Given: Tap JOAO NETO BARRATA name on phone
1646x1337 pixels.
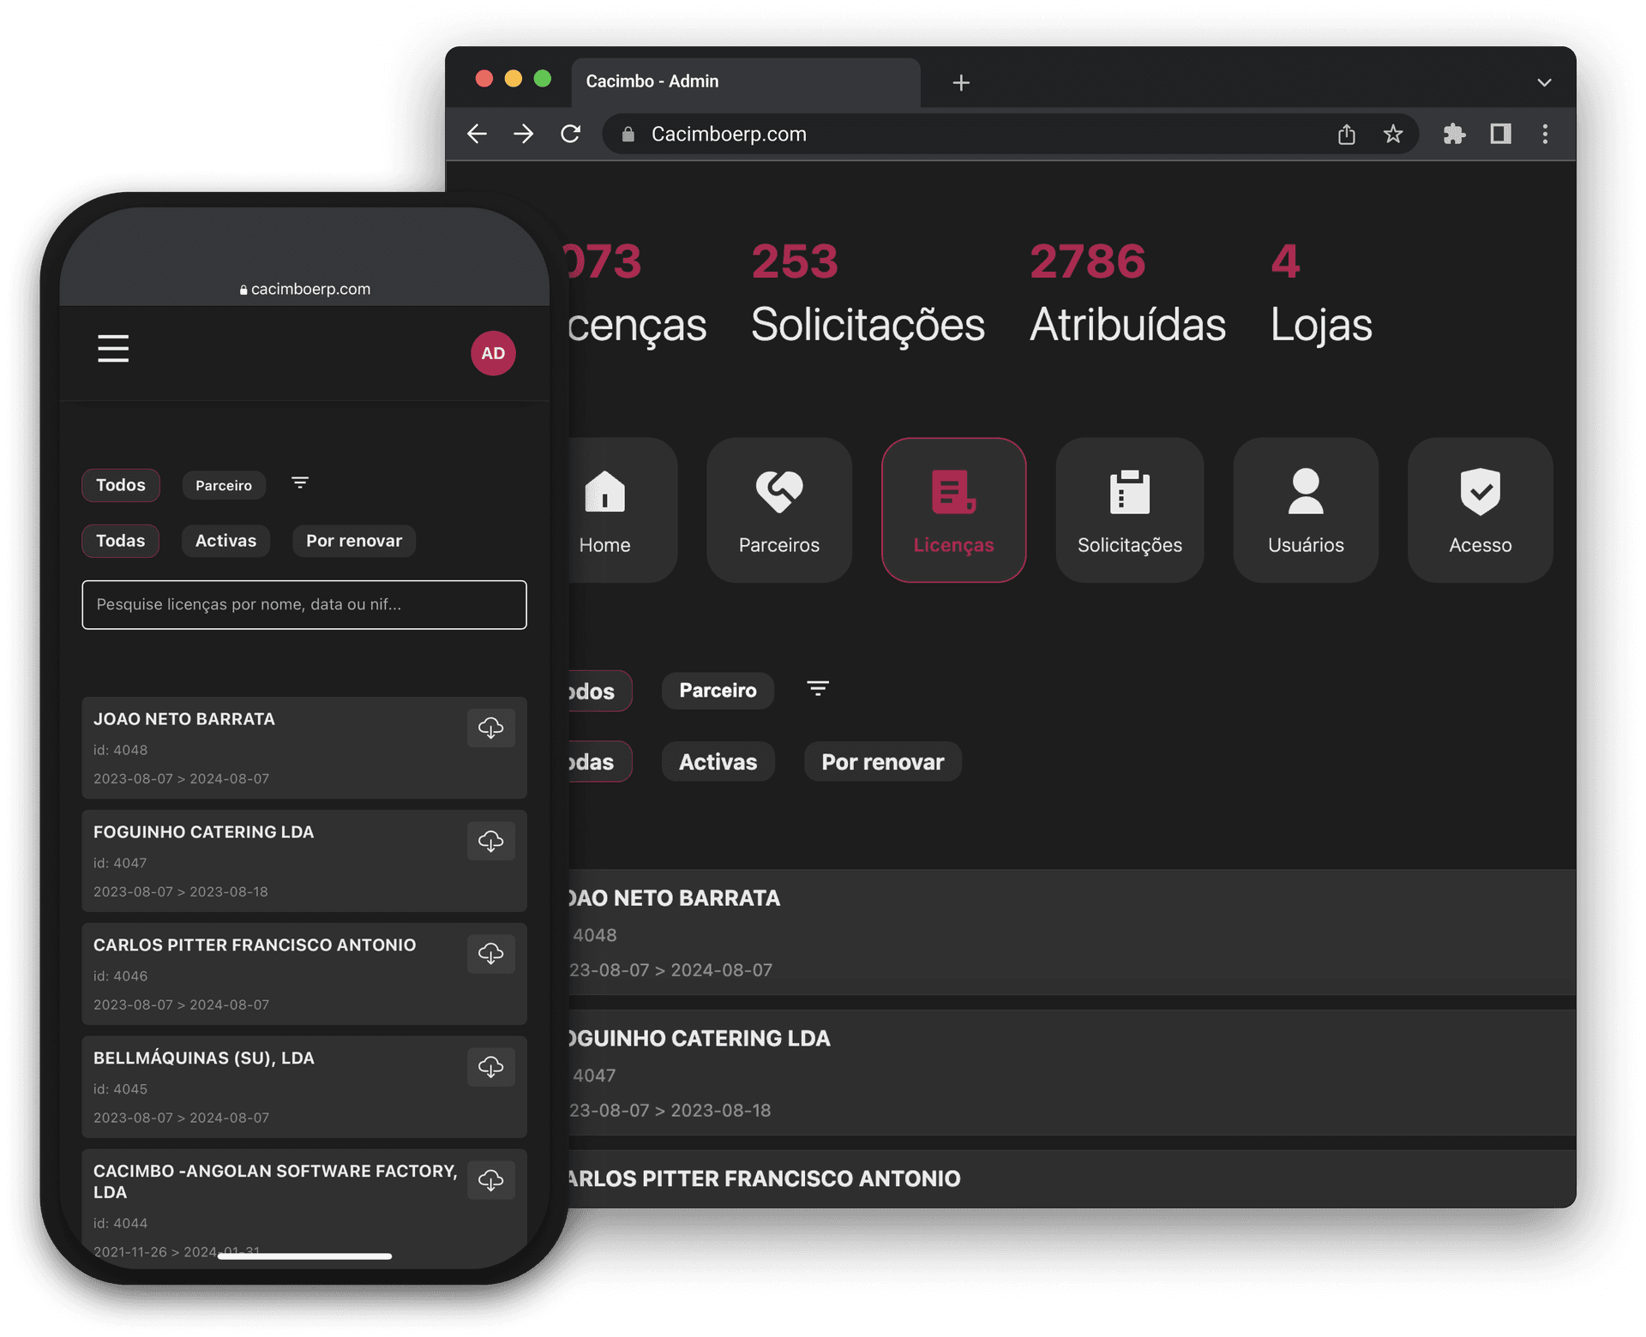Looking at the screenshot, I should [x=184, y=719].
